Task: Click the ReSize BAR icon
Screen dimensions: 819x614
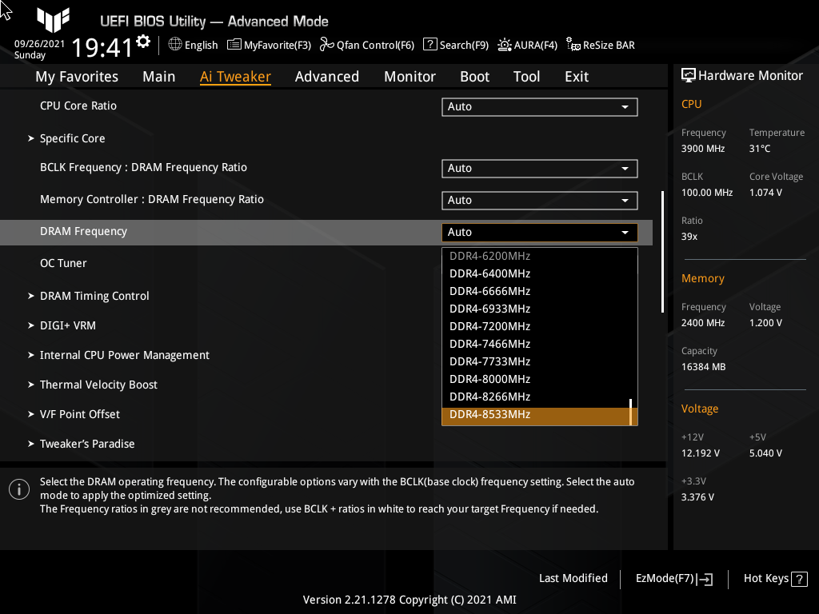Action: coord(600,45)
